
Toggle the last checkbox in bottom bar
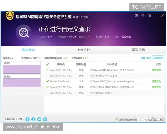142,119
